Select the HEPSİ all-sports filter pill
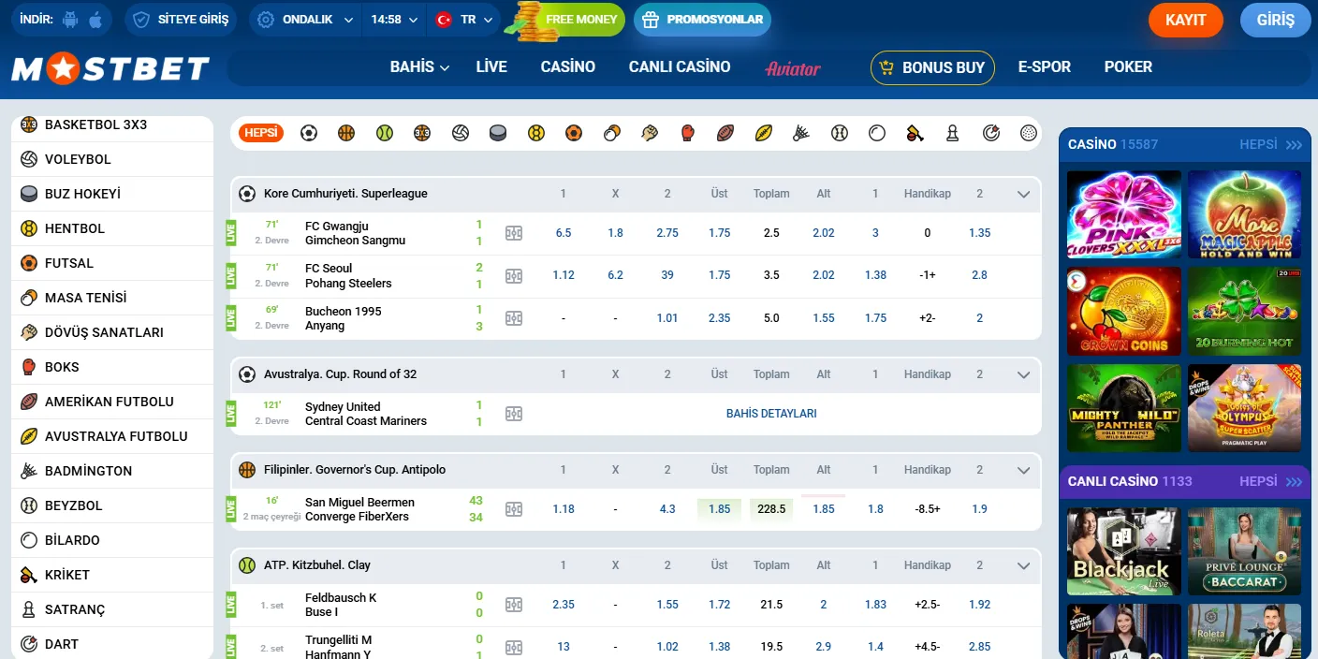 [x=261, y=133]
